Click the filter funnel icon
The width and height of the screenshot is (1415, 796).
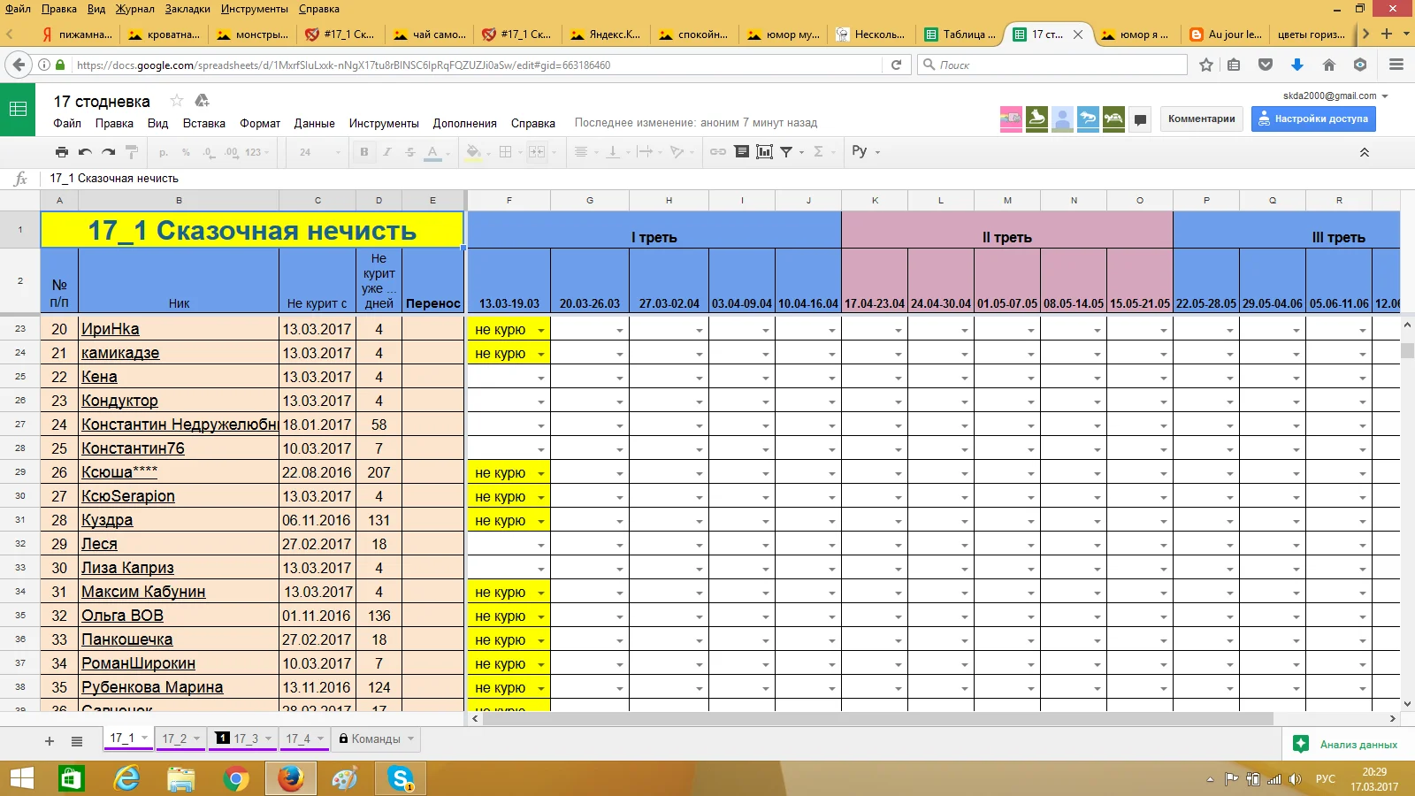point(786,152)
